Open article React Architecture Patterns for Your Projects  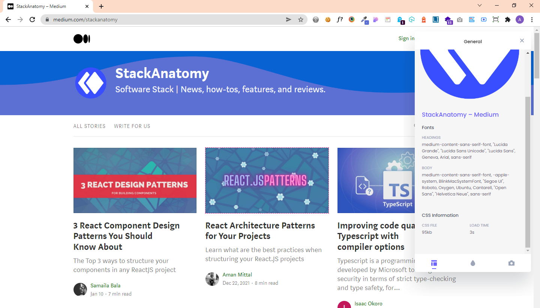tap(260, 231)
